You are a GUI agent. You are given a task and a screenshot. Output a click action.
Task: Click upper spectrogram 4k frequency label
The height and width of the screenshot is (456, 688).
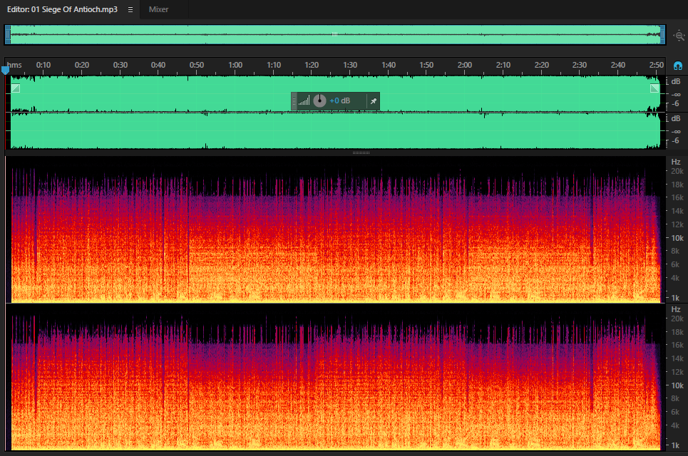(x=675, y=278)
